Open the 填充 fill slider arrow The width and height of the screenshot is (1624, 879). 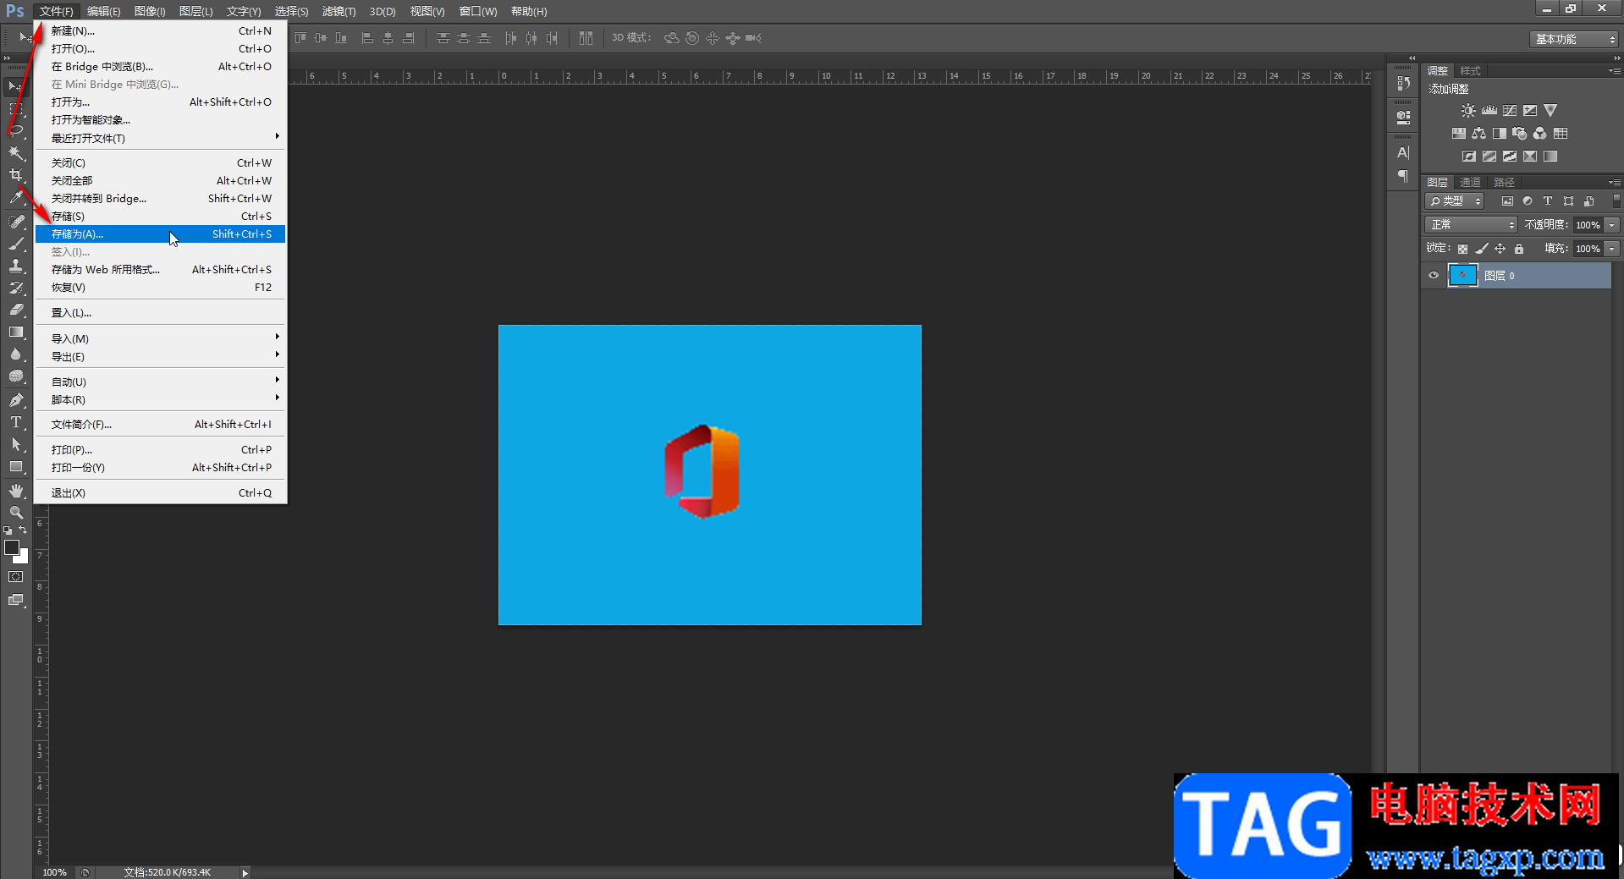(1612, 249)
